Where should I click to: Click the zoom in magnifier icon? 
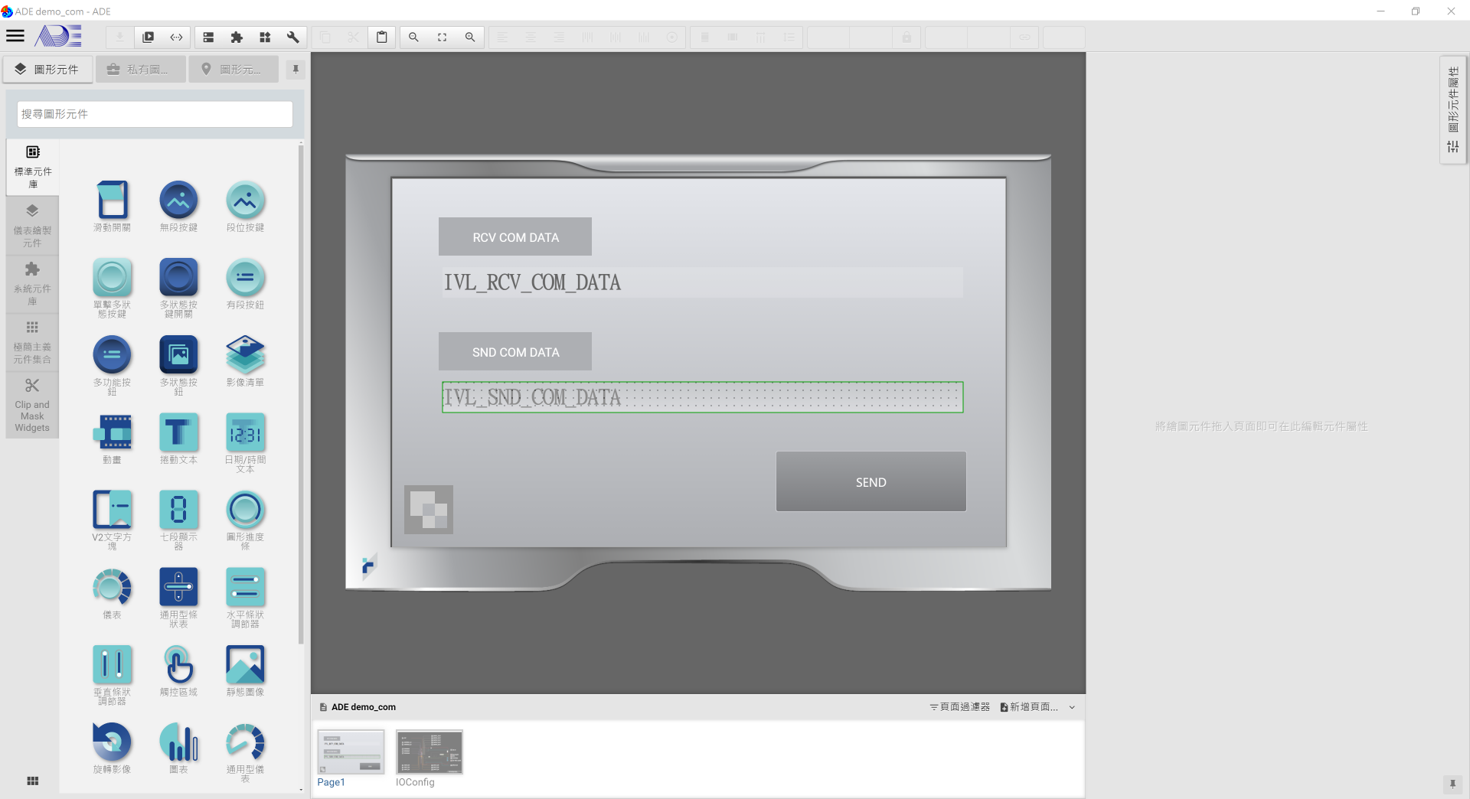pyautogui.click(x=470, y=37)
